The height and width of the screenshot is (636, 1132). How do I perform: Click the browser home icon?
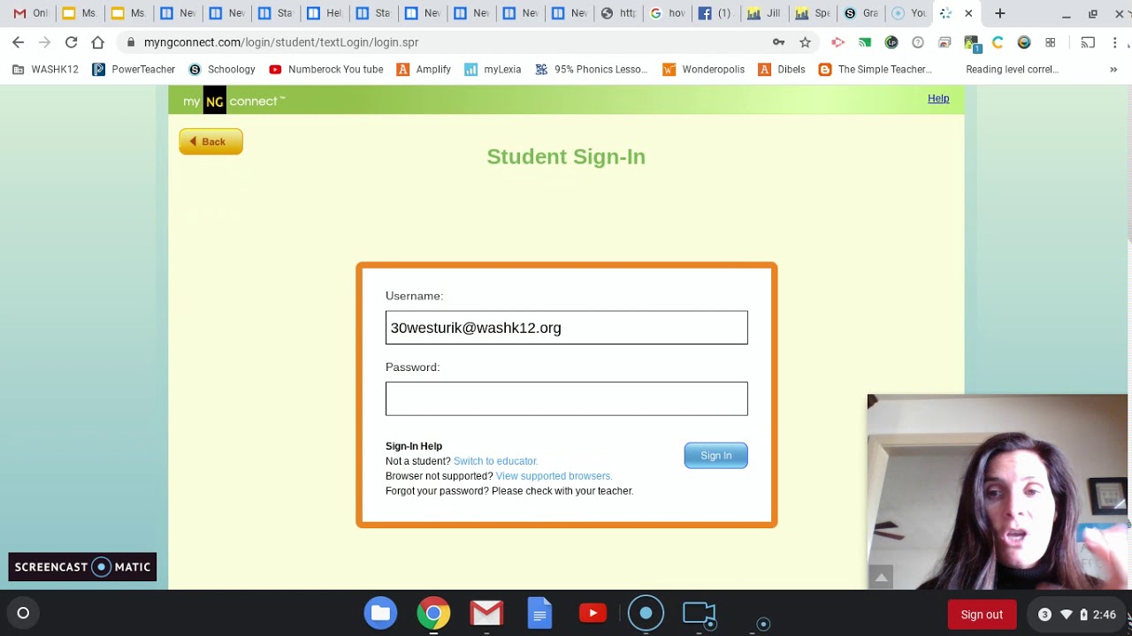coord(97,42)
